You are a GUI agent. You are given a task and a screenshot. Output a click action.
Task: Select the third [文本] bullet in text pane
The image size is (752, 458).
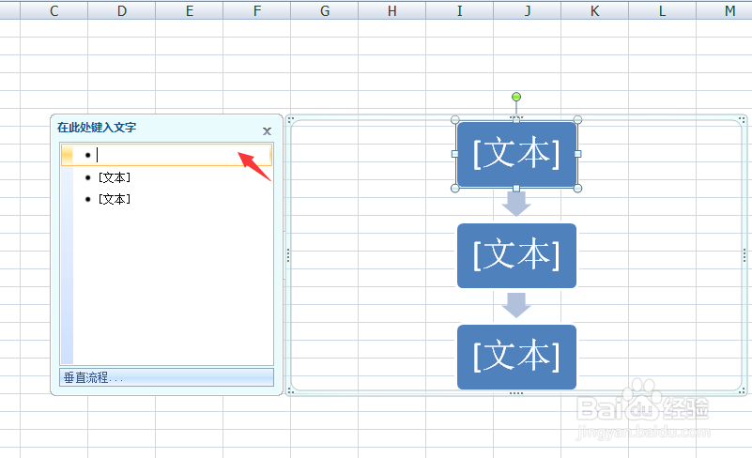(115, 199)
